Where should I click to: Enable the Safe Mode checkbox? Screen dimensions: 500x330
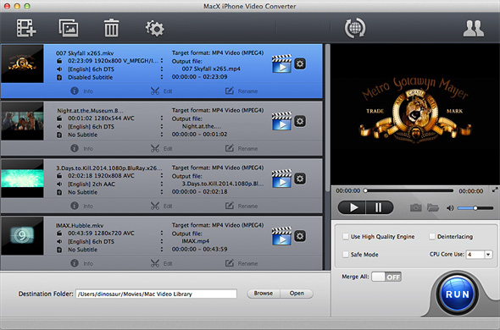(346, 254)
